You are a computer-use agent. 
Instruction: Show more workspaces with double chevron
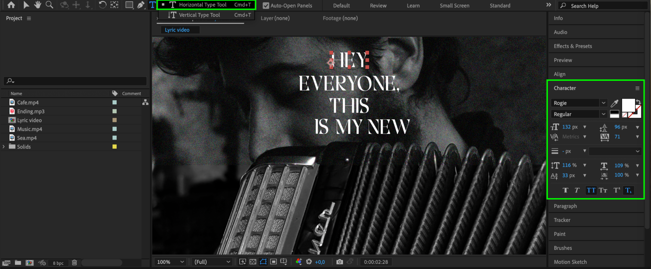pos(549,5)
